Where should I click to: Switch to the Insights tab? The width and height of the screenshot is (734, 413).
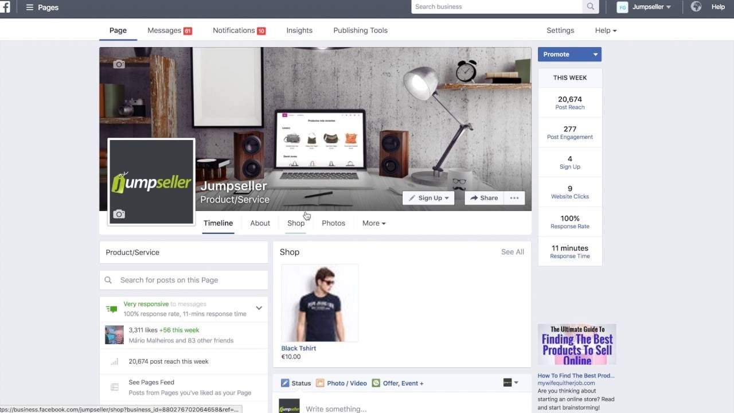[x=299, y=30]
